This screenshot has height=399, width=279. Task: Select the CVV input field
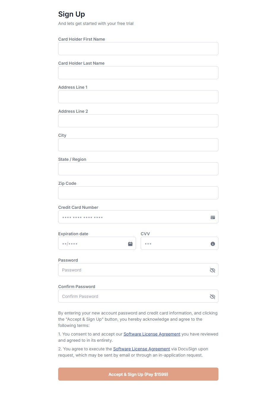click(180, 243)
